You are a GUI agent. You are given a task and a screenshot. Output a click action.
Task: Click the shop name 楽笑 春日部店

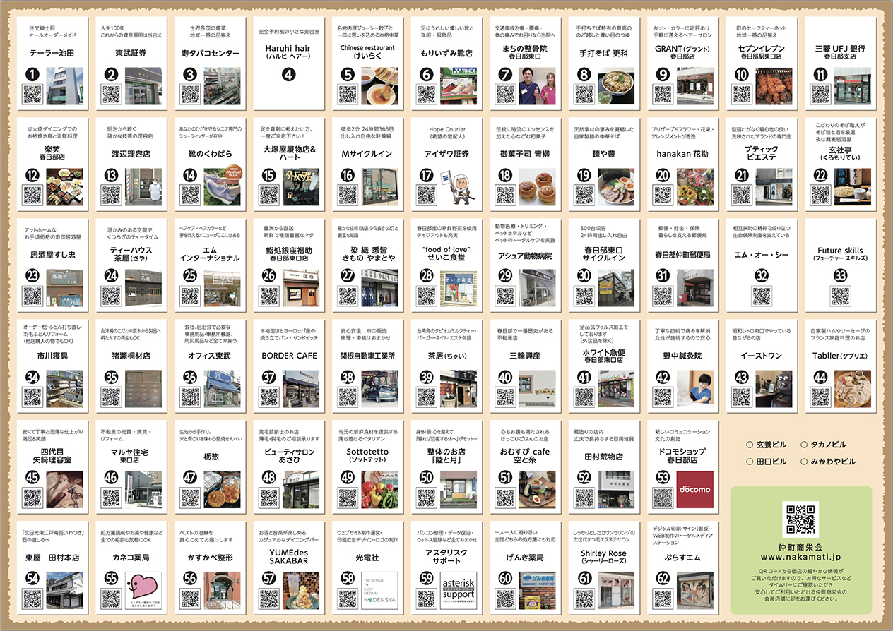(52, 154)
